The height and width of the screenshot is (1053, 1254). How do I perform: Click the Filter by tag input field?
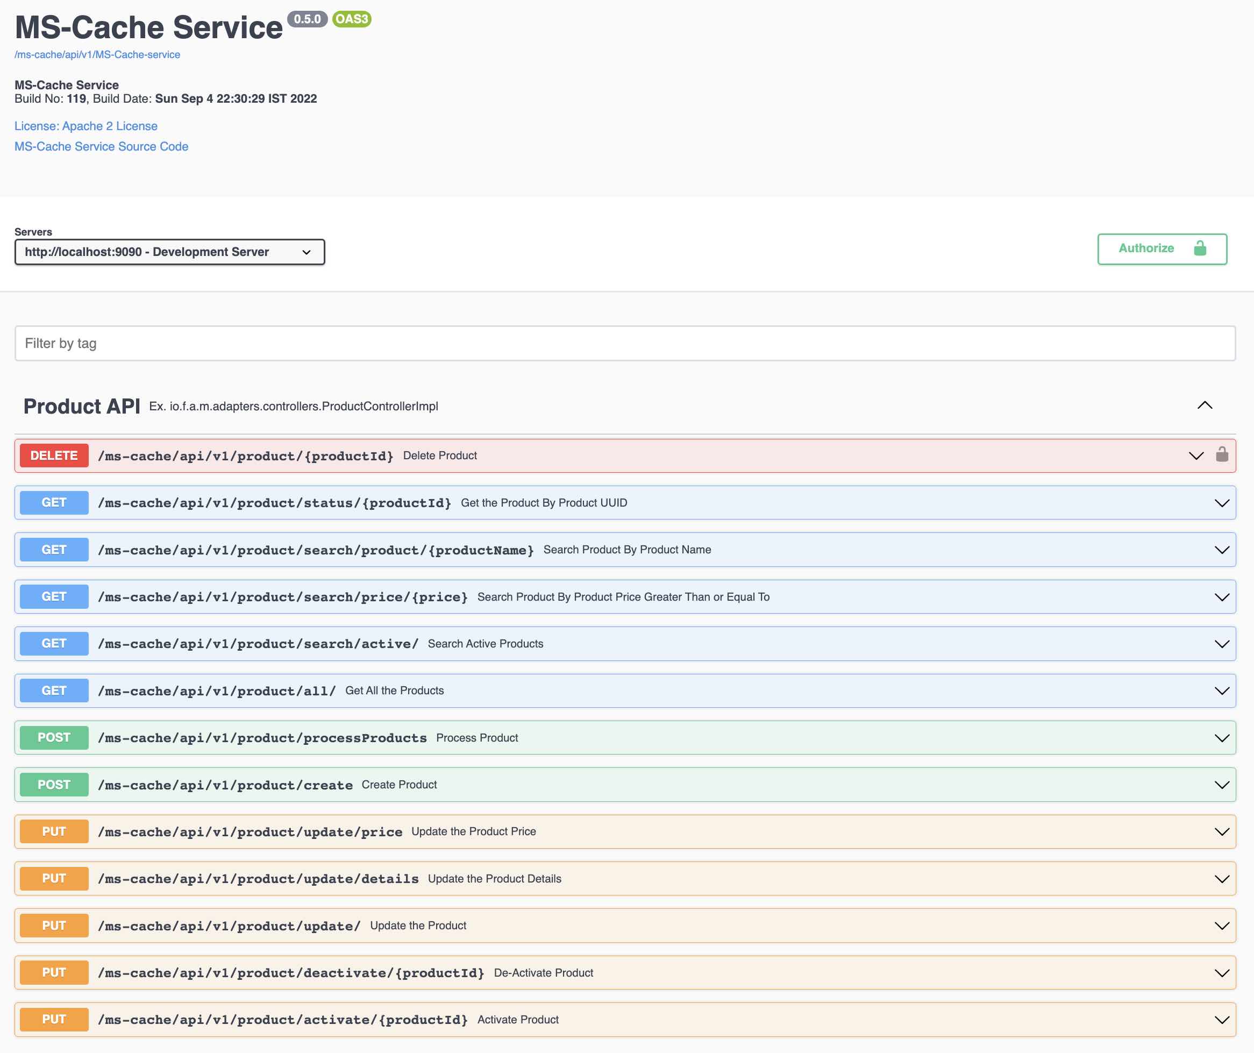click(625, 344)
